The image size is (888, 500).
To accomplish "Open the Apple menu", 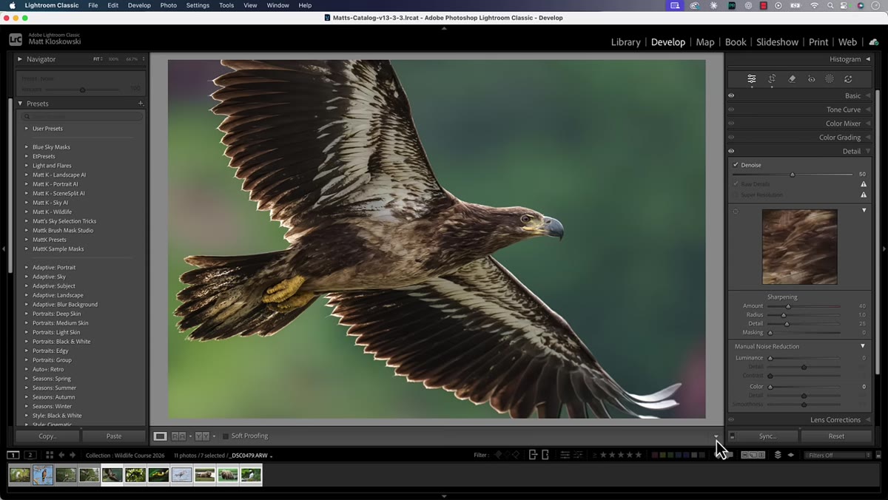I will (x=12, y=5).
